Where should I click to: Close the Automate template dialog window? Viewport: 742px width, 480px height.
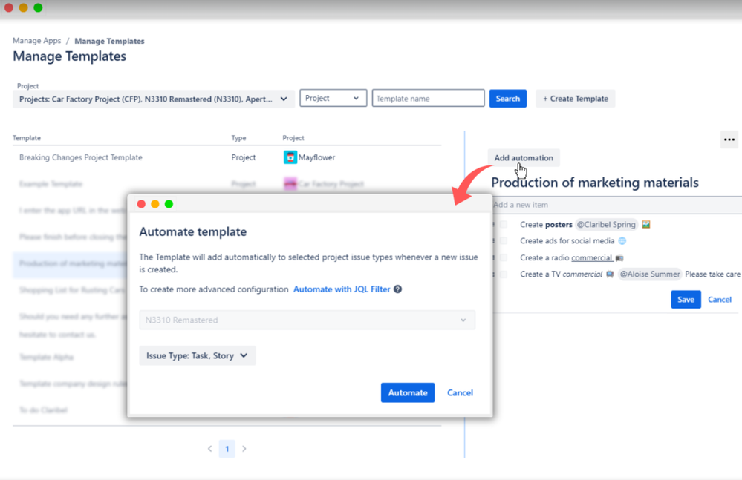141,204
